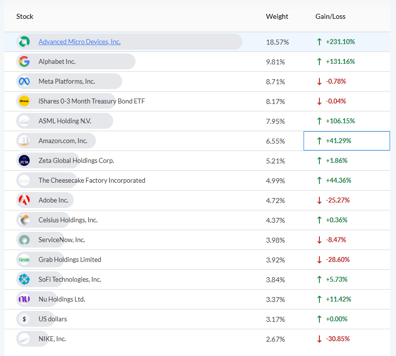Select the Adobe Inc. stock name
The height and width of the screenshot is (356, 396).
tap(53, 200)
